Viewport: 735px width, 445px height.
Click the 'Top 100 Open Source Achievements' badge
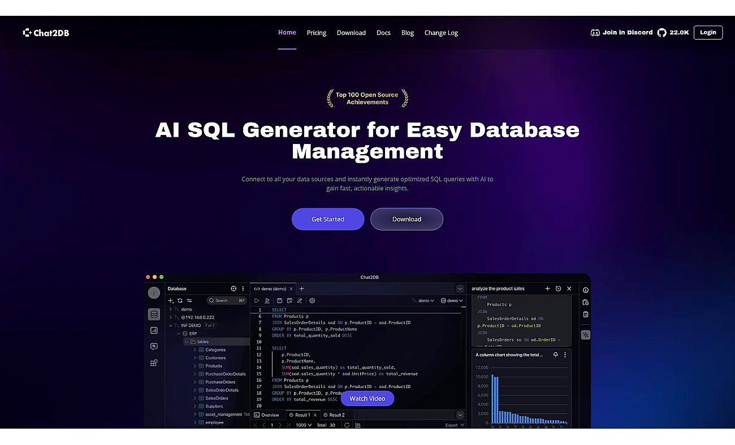pos(367,98)
